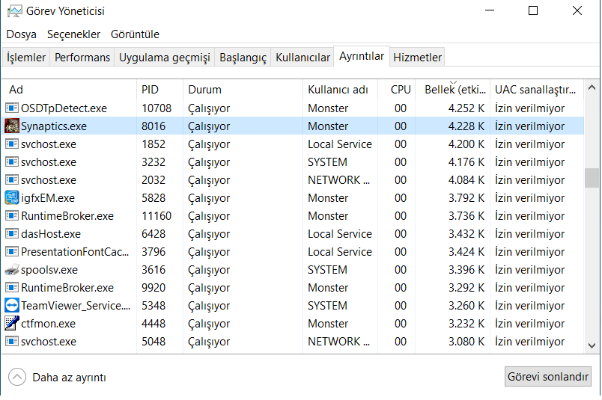This screenshot has height=400, width=602.
Task: Click icon of svchost.exe PID 2032
Action: coord(12,180)
